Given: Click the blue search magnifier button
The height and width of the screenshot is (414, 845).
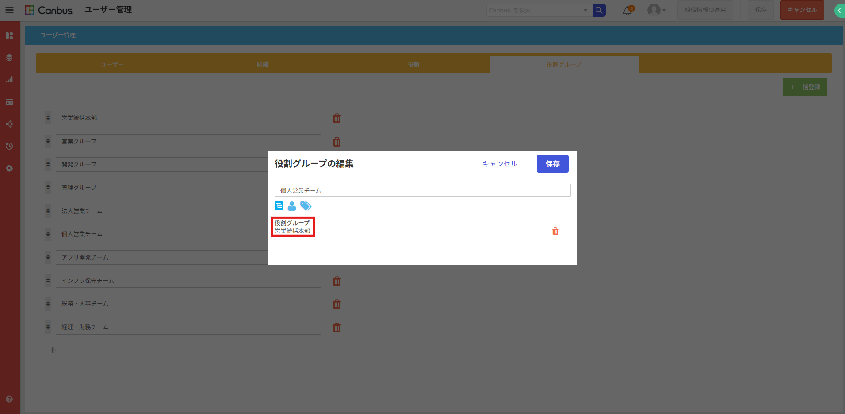Looking at the screenshot, I should click(599, 10).
